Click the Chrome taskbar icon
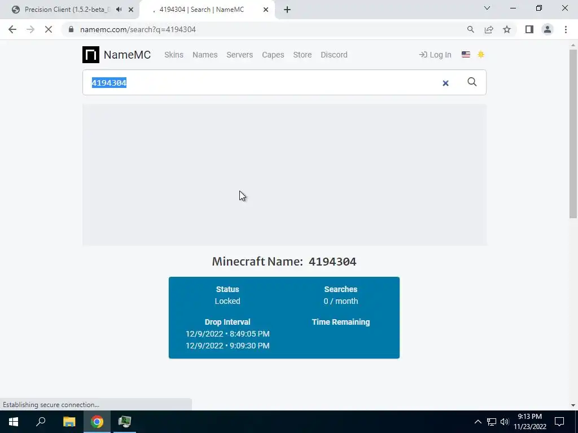578x433 pixels. [97, 422]
